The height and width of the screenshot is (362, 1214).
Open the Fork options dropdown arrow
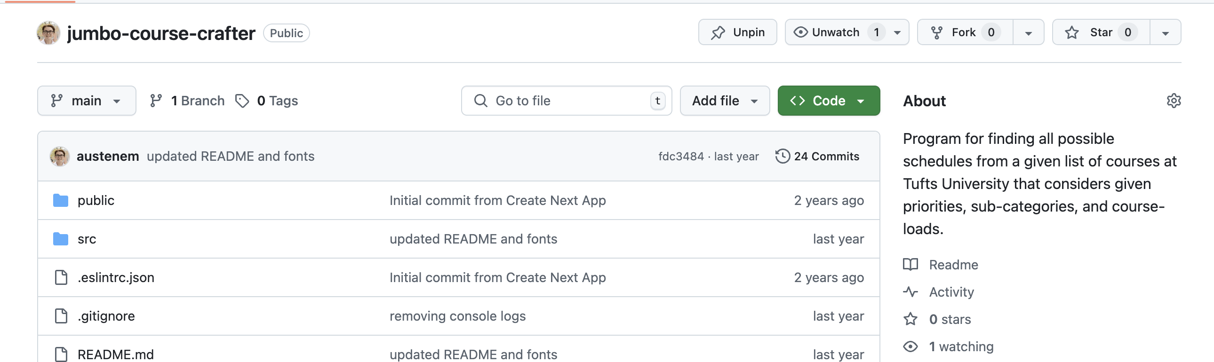click(1028, 32)
